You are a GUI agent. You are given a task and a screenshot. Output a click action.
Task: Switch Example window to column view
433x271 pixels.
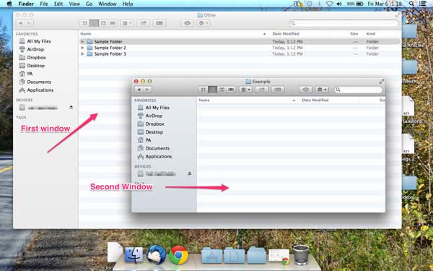[x=222, y=90]
